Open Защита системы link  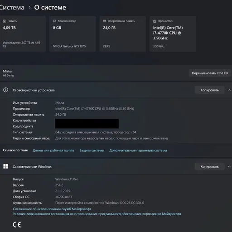(x=92, y=150)
